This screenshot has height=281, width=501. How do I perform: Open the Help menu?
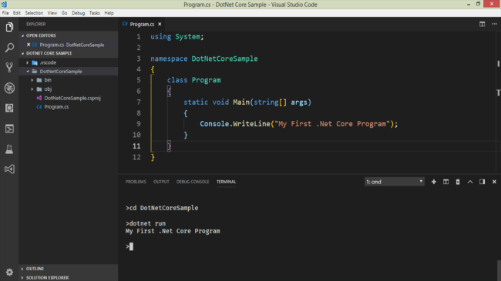[109, 13]
